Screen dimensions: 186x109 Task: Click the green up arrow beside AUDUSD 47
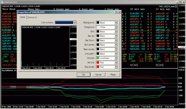(177, 14)
